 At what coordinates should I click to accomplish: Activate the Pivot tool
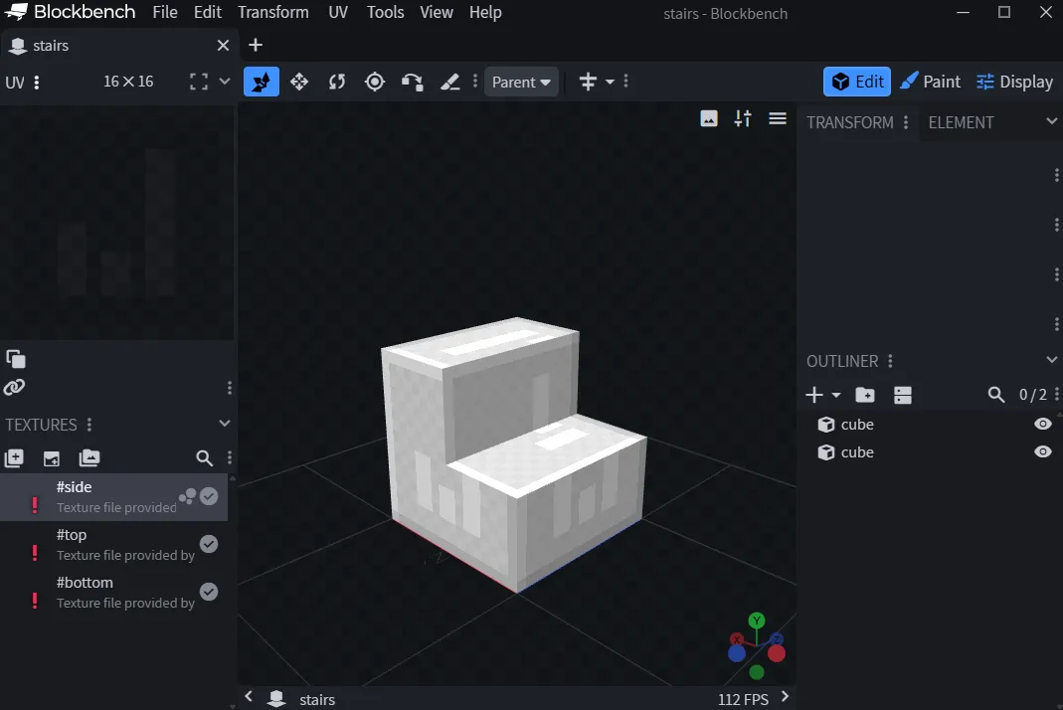pos(375,82)
